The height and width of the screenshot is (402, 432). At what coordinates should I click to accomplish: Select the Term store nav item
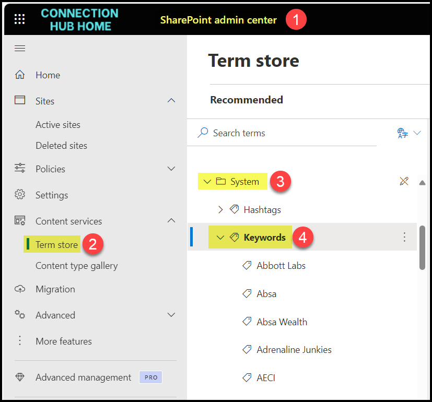click(56, 244)
